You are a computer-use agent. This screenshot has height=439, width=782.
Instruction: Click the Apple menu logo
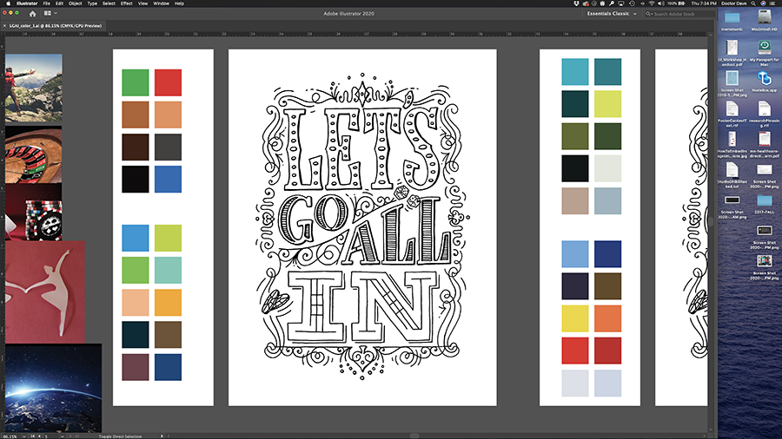point(8,3)
